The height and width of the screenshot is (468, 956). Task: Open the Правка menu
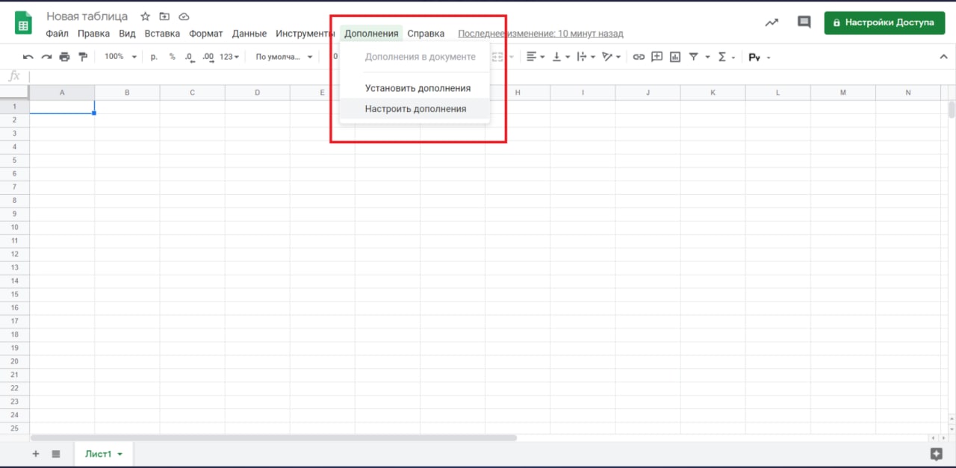93,34
